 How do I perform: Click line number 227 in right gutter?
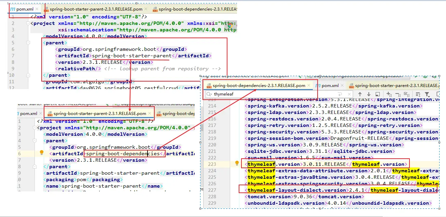(x=212, y=190)
